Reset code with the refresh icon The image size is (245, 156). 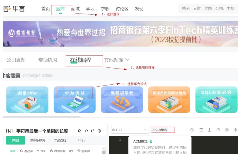[218, 130]
